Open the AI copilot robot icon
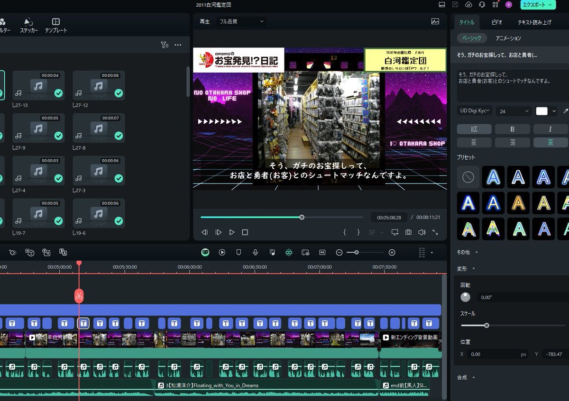This screenshot has height=401, width=569. [x=205, y=253]
